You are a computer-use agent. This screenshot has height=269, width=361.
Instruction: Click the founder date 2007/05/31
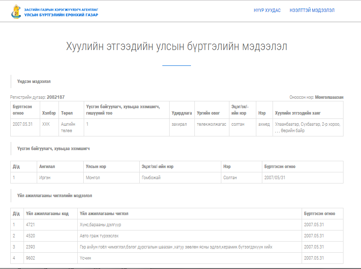tap(275, 177)
